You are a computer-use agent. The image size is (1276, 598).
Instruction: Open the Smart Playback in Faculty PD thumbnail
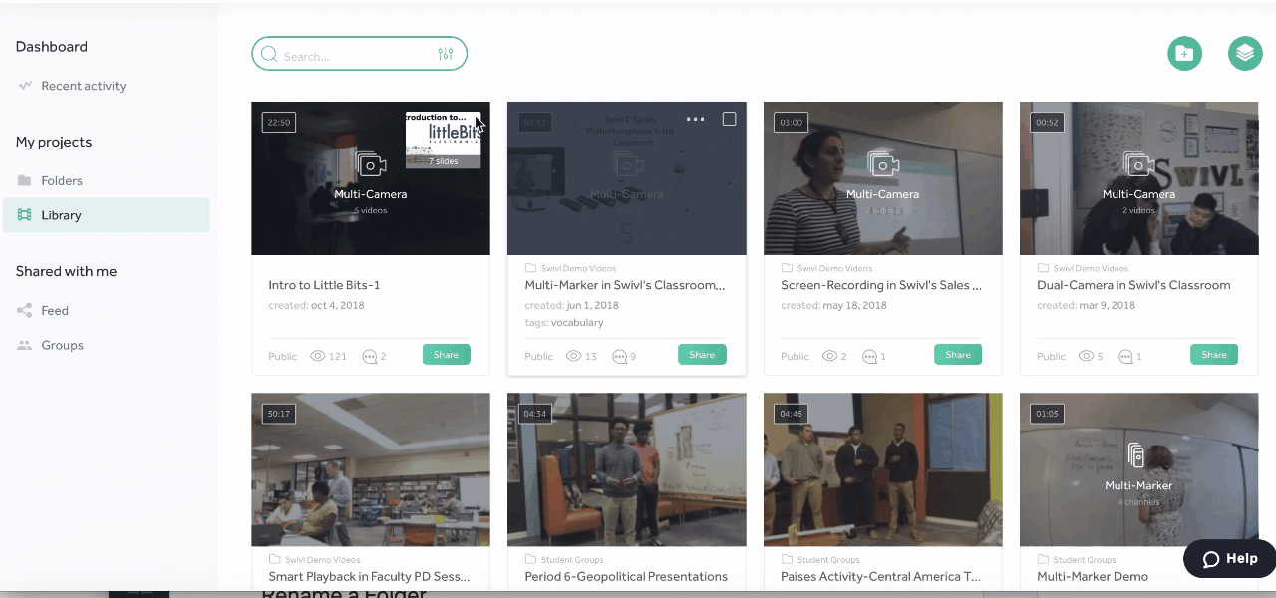tap(370, 468)
